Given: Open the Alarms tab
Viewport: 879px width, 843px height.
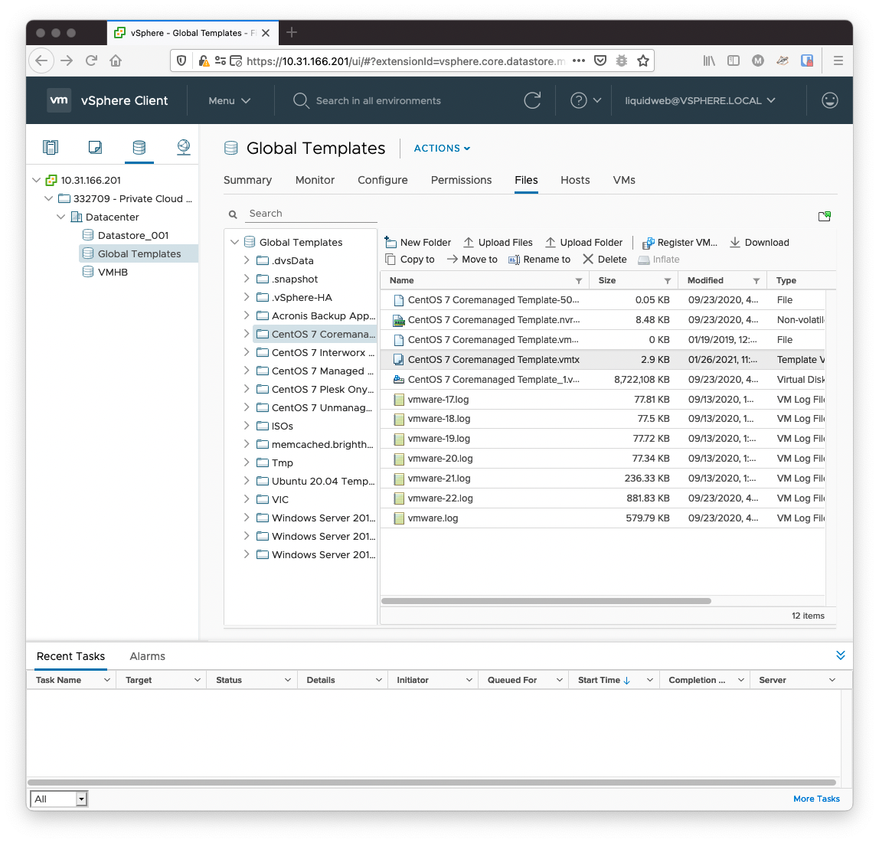Looking at the screenshot, I should (147, 656).
